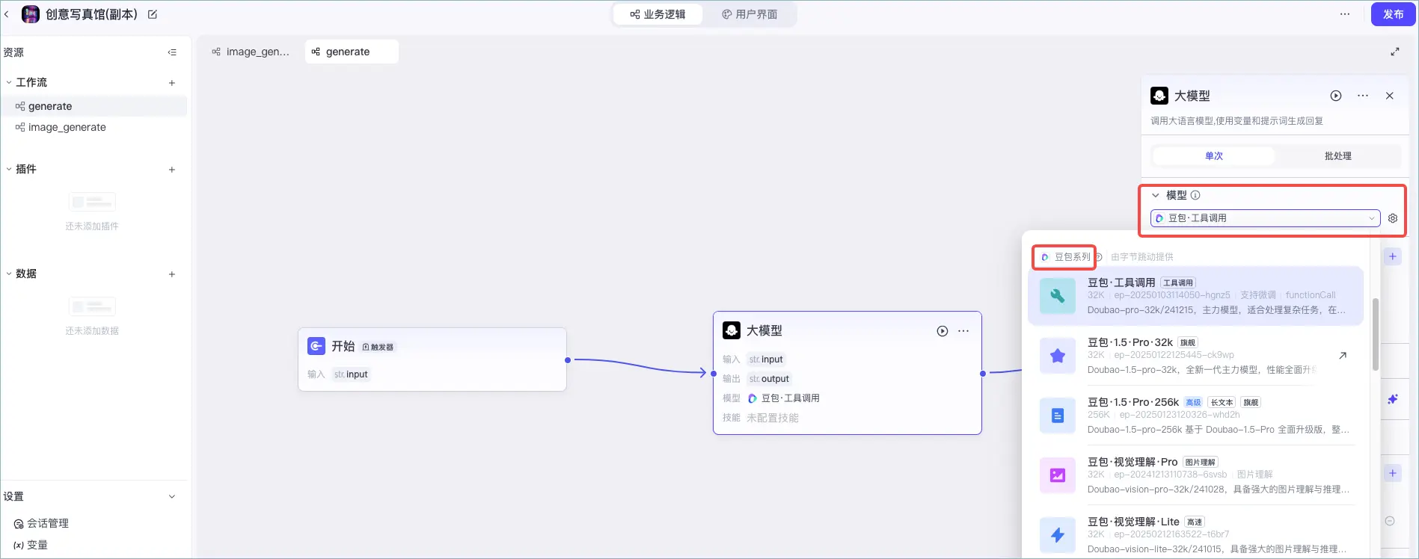This screenshot has height=559, width=1419.
Task: Click the topmost plus button beside model list
Action: click(x=1393, y=256)
